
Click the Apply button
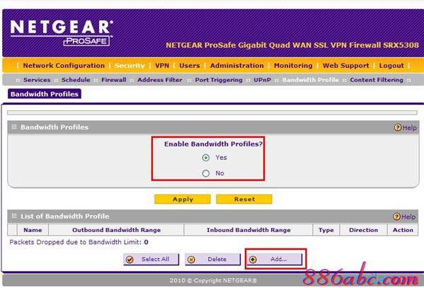click(183, 200)
